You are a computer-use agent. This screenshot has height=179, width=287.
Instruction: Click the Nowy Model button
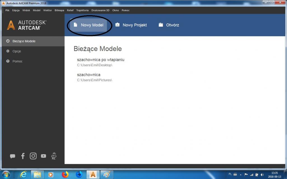[88, 25]
